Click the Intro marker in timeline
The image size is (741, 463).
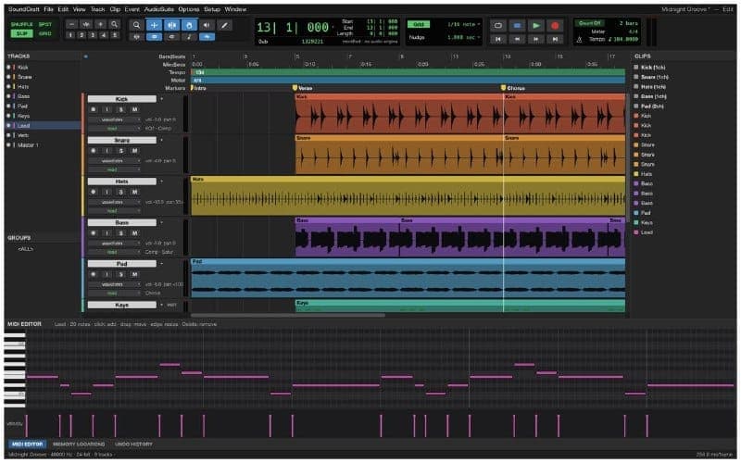tap(198, 88)
